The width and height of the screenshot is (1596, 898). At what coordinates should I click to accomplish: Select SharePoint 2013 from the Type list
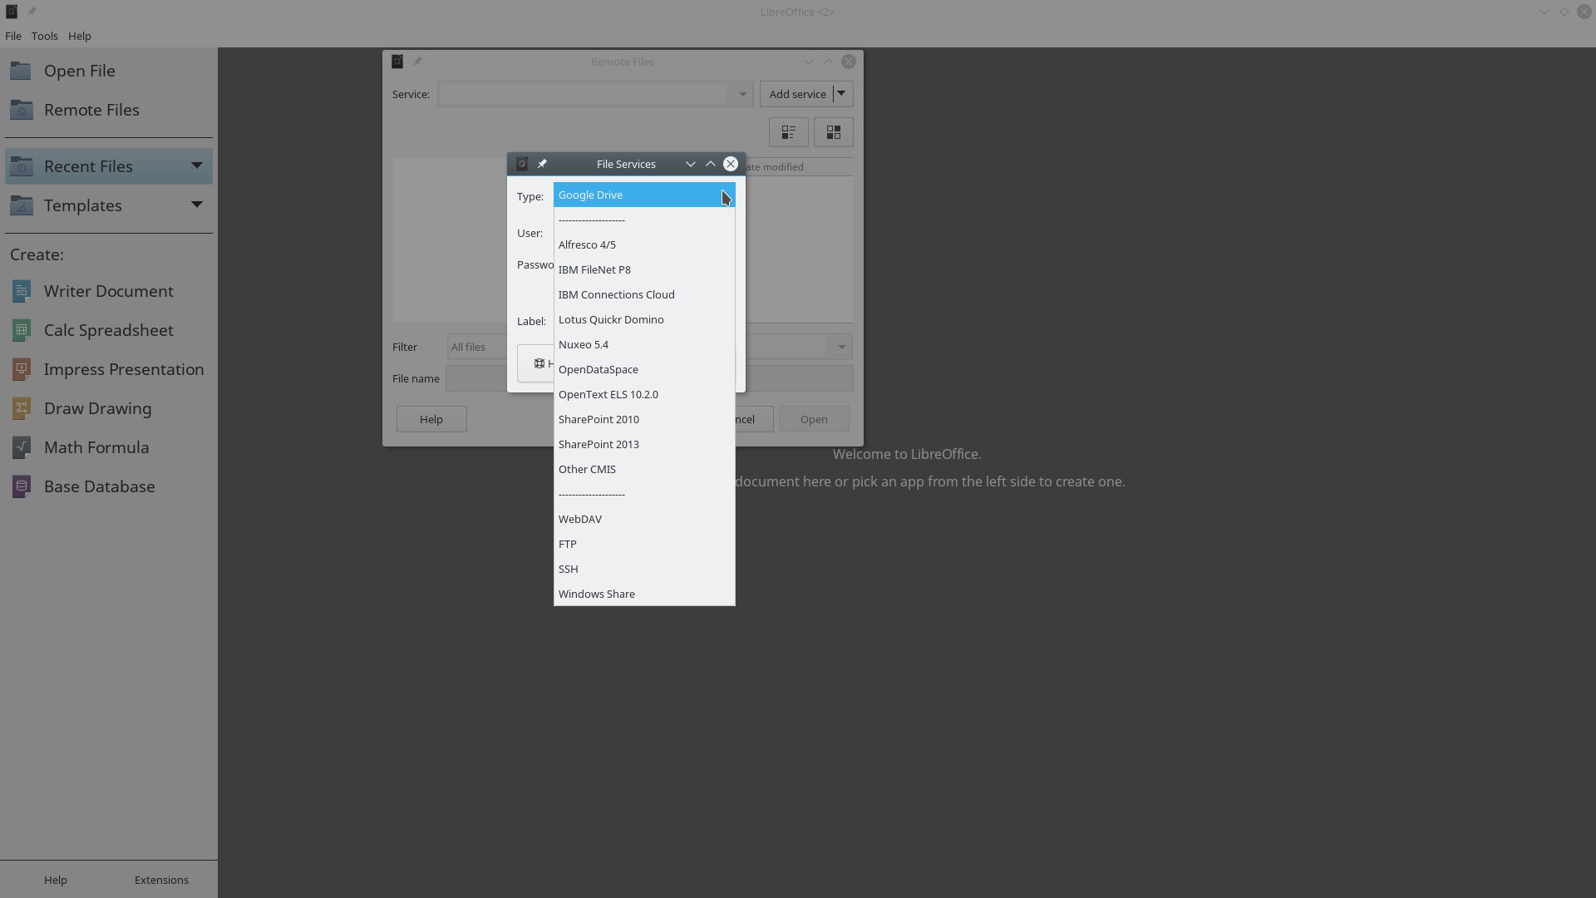[x=598, y=444]
